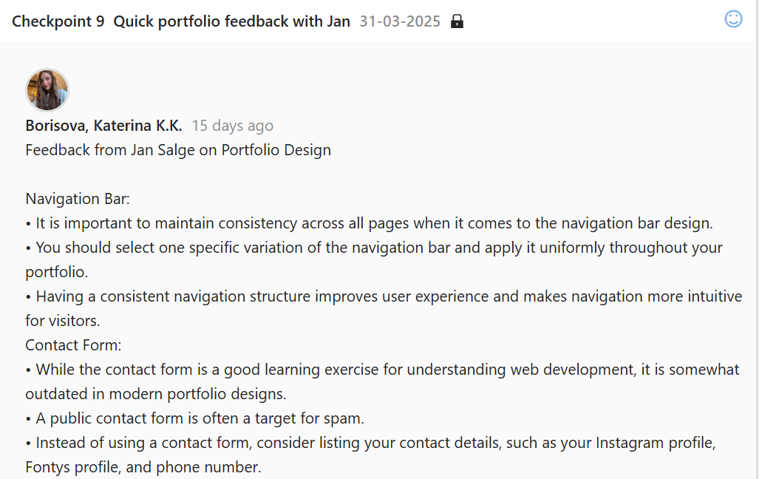Click the lock icon beside the checkpoint date

[457, 21]
